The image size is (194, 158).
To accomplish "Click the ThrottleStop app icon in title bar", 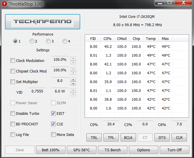I will tap(4, 4).
